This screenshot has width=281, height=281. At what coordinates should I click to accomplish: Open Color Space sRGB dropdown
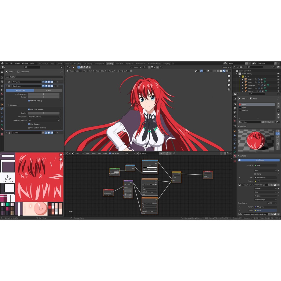(x=272, y=203)
